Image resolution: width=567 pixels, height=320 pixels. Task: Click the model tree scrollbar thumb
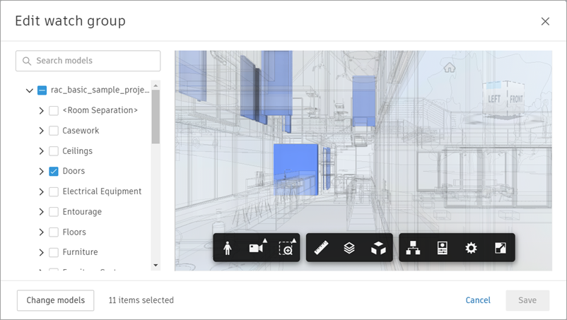tap(156, 117)
